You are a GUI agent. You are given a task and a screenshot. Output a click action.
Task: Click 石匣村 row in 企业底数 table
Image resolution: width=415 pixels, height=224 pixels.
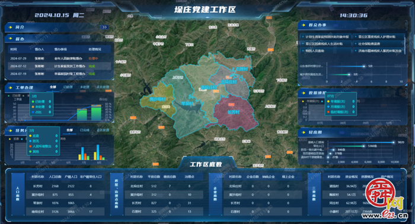263,212
